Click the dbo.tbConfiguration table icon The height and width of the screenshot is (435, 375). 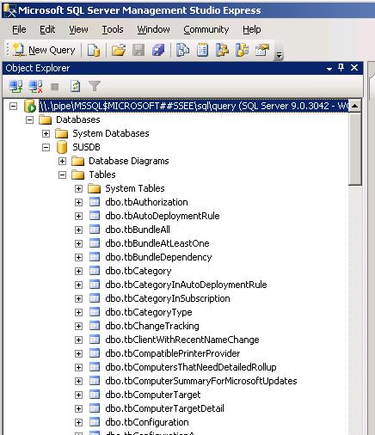click(95, 422)
